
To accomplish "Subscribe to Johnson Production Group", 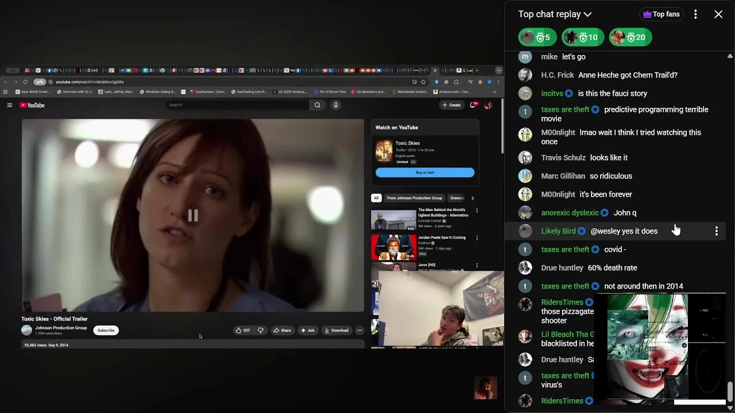I will 106,330.
